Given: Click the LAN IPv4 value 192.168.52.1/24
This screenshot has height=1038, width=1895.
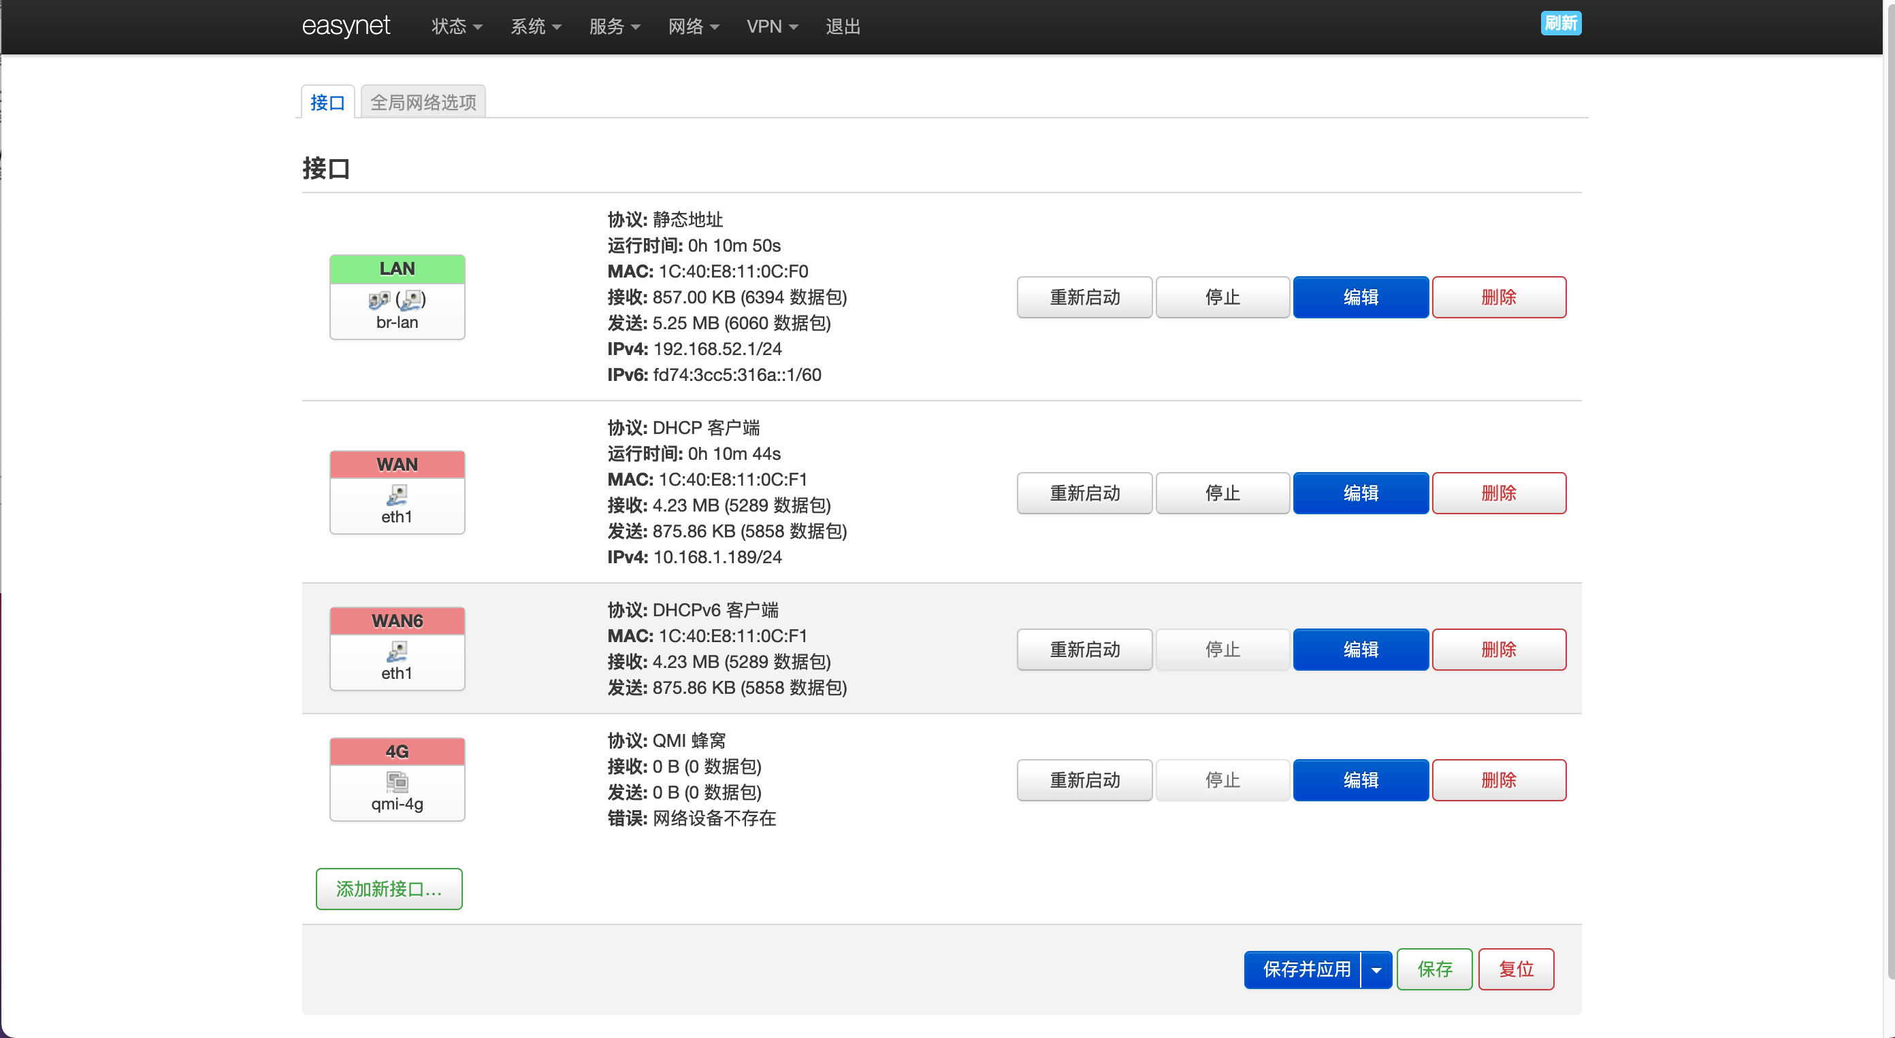Looking at the screenshot, I should (x=717, y=349).
